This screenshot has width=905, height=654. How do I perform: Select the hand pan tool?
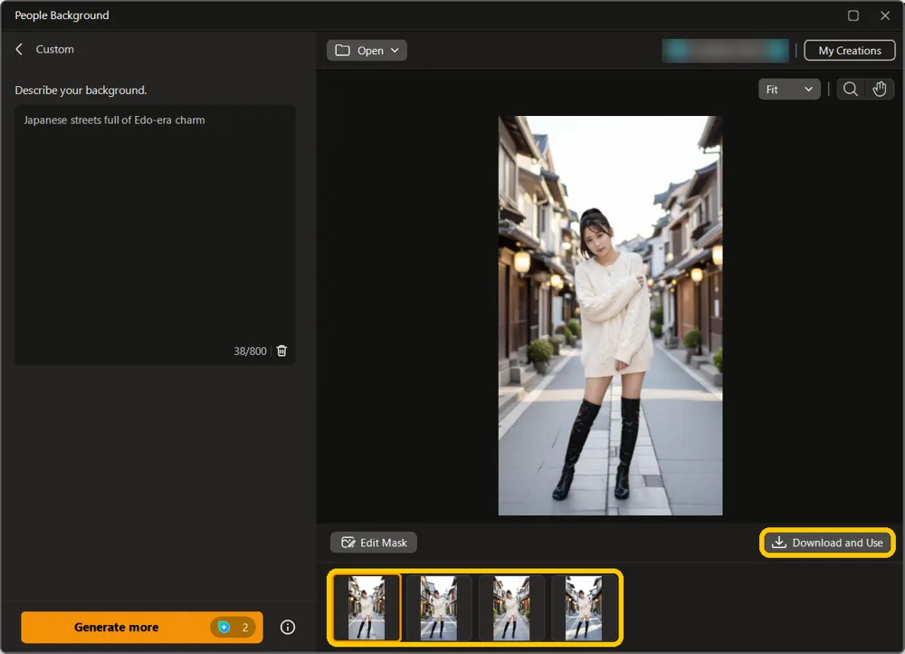(880, 90)
